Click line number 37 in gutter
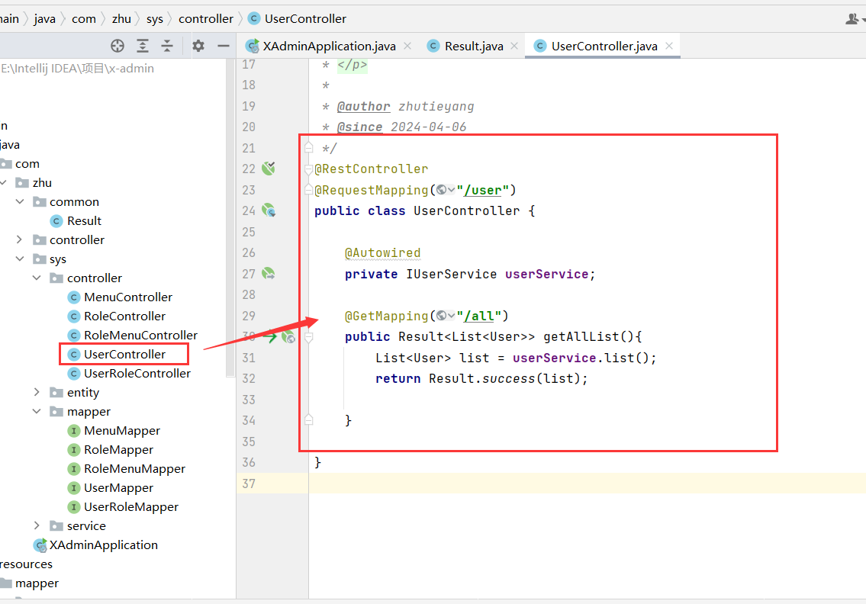Viewport: 866px width, 604px height. 249,484
